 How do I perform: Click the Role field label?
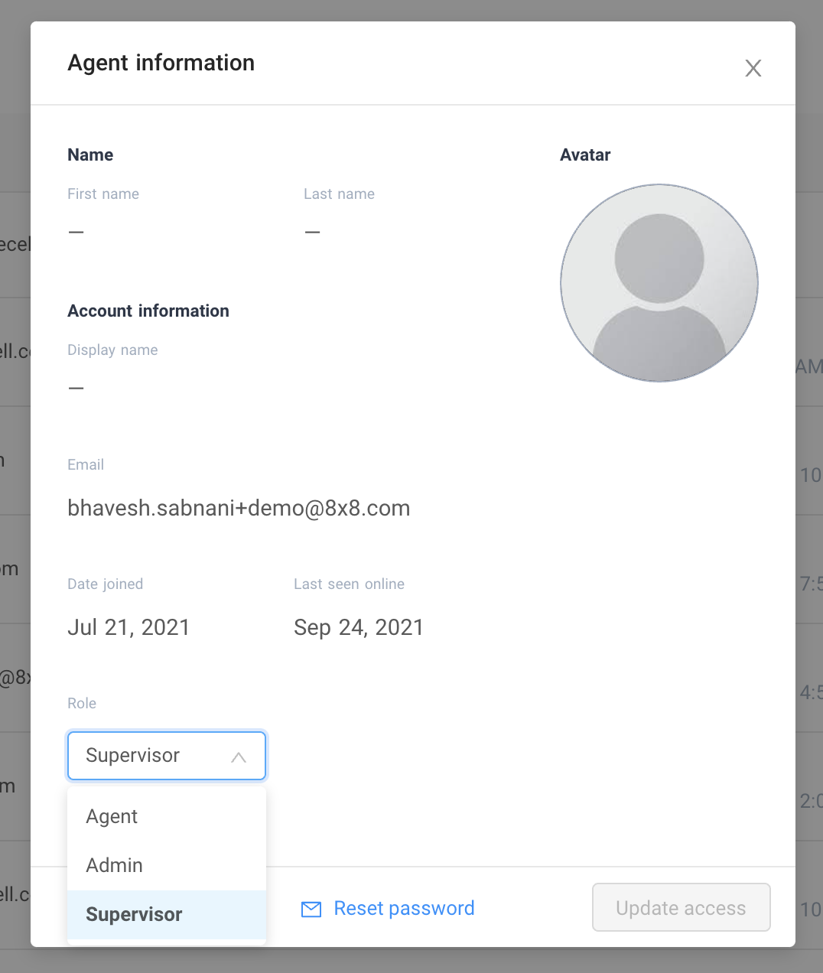tap(82, 703)
